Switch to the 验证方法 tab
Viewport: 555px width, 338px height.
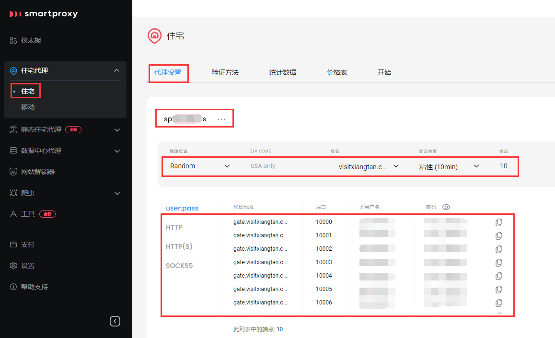tap(225, 73)
